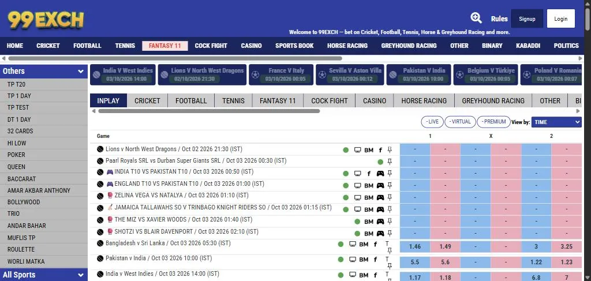Screen dimensions: 591x281
Task: Pin the Paarl Royals SRL match
Action: [x=390, y=162]
